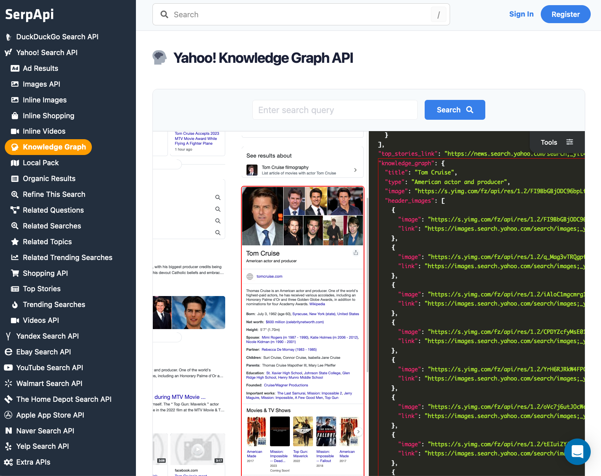The width and height of the screenshot is (601, 476).
Task: Open the Yandex Search API icon
Action: 8,336
